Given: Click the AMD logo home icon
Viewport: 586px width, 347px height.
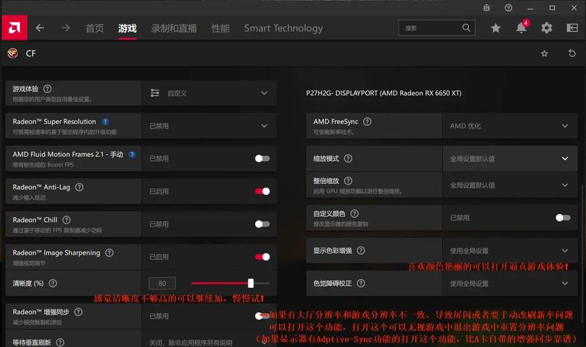Looking at the screenshot, I should (x=14, y=28).
